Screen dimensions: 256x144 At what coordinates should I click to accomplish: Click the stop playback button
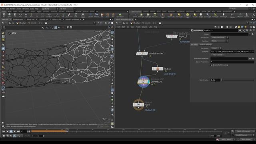11,131
